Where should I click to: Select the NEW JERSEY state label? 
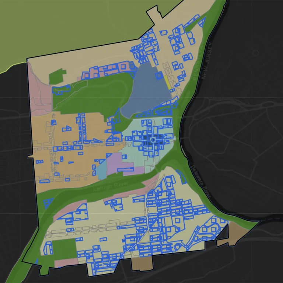[x=207, y=61]
